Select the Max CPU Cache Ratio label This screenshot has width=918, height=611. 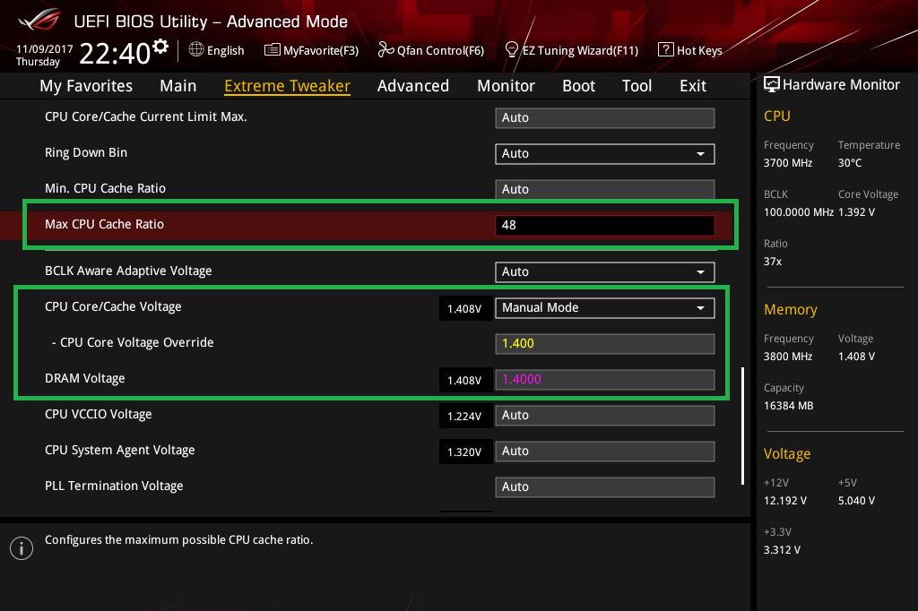(x=104, y=224)
